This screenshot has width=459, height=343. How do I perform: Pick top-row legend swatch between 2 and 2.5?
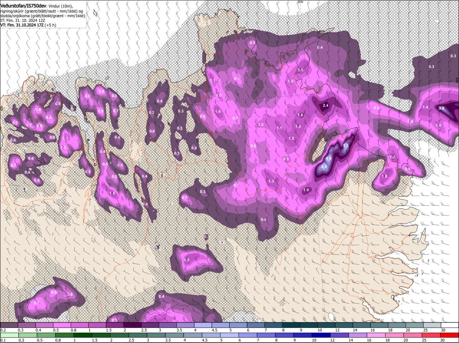pos(132,325)
